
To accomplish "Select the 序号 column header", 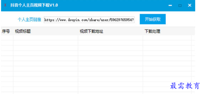I will coord(6,31).
